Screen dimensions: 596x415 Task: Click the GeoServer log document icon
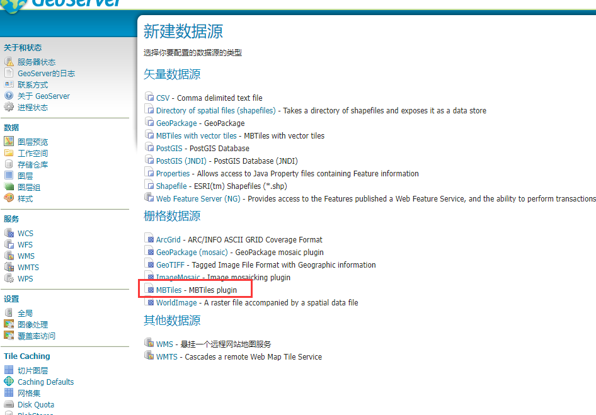(9, 73)
